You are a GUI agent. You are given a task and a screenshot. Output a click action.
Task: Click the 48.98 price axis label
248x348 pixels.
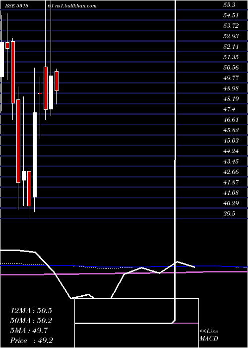coord(231,88)
